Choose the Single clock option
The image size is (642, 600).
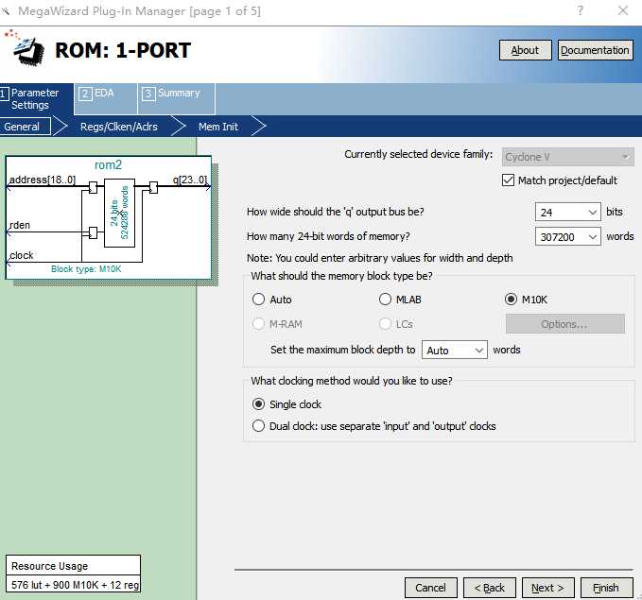click(258, 404)
